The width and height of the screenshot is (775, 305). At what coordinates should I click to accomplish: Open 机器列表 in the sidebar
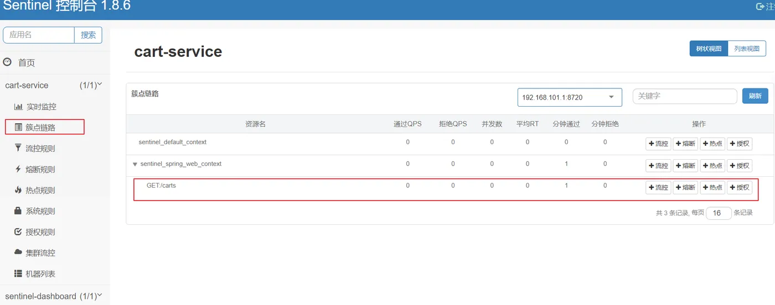click(x=41, y=274)
